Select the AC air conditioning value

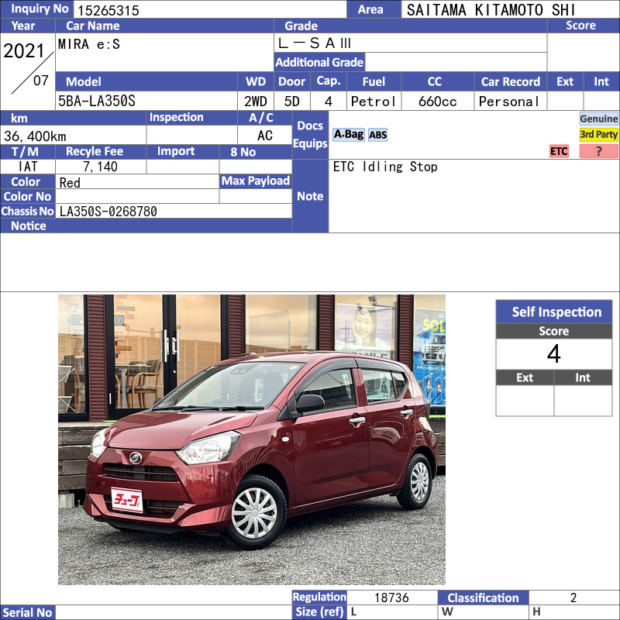[265, 136]
